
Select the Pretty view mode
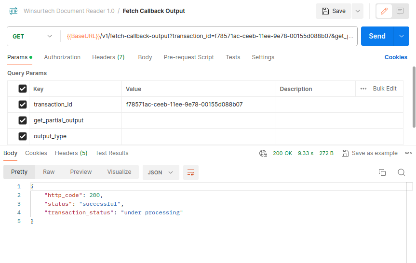[x=19, y=172]
